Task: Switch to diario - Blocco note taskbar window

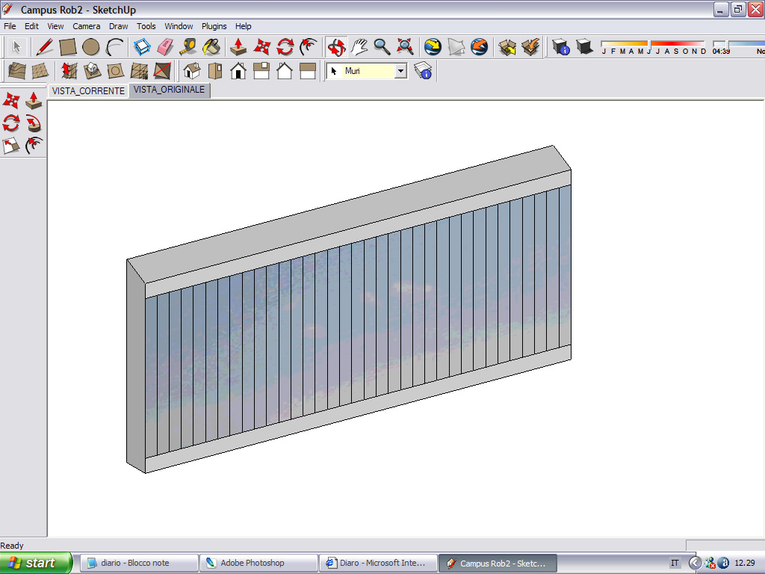Action: 139,563
